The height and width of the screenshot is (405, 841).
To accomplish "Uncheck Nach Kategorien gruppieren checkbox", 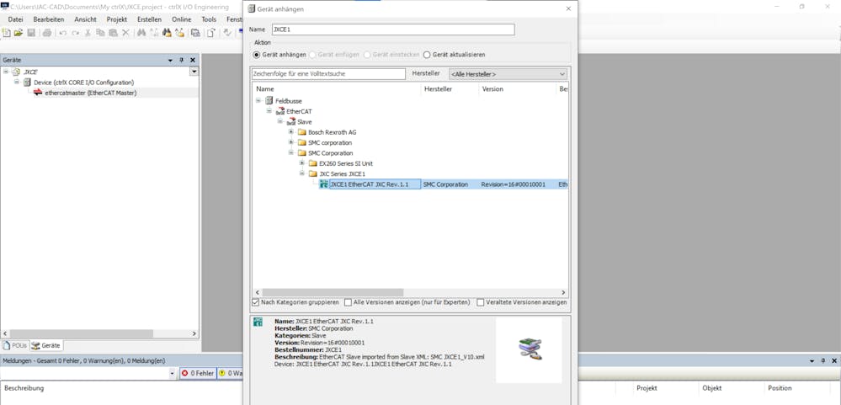I will [255, 302].
